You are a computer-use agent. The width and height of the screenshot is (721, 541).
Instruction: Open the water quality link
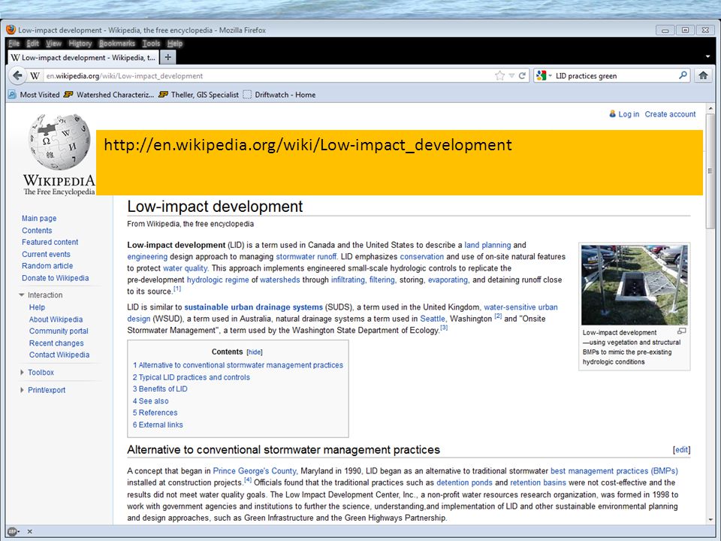click(186, 268)
